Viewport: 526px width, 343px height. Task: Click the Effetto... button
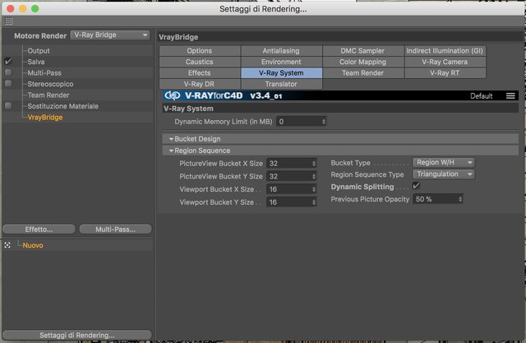(x=39, y=229)
